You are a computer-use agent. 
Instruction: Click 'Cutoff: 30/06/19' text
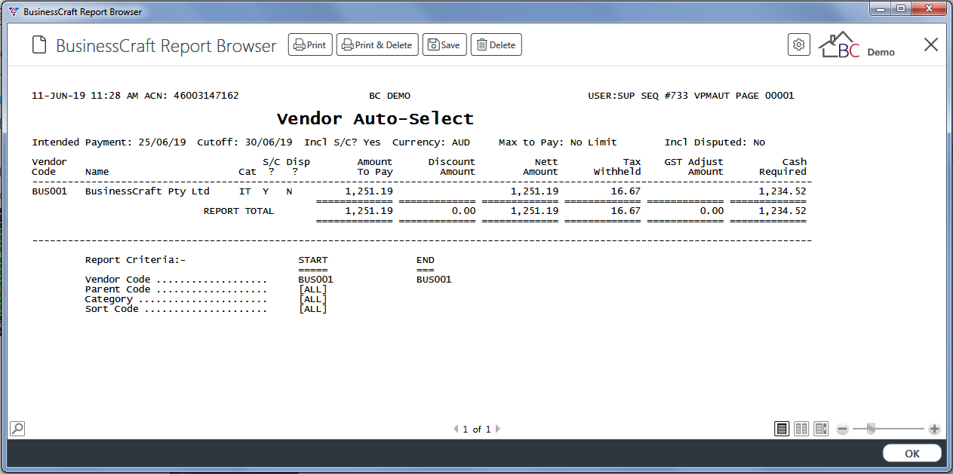coord(244,142)
